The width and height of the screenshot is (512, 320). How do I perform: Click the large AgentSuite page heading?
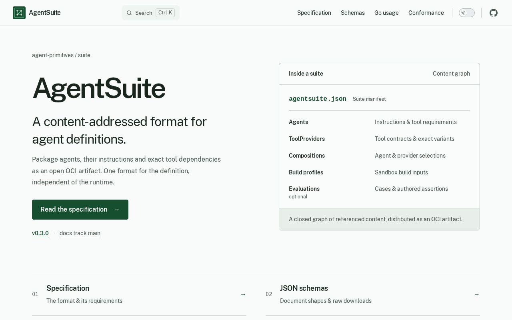click(x=98, y=88)
